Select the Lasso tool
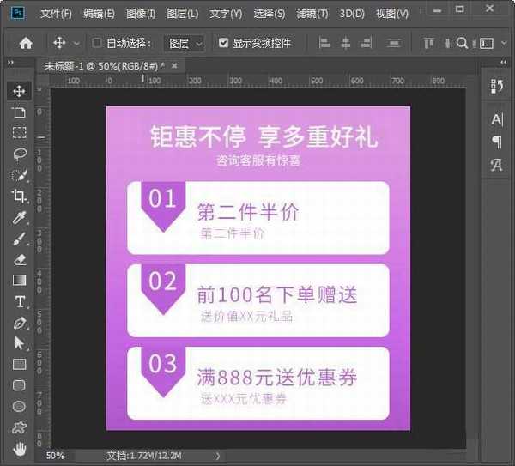Viewport: 515px width, 466px height. pos(19,154)
